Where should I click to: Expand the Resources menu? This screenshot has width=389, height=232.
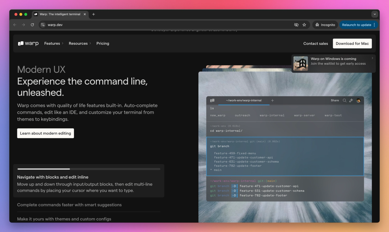point(80,43)
